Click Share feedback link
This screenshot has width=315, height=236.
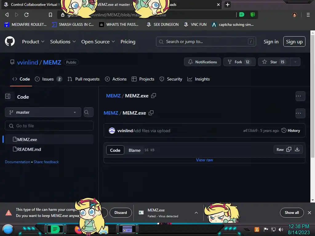tap(46, 162)
